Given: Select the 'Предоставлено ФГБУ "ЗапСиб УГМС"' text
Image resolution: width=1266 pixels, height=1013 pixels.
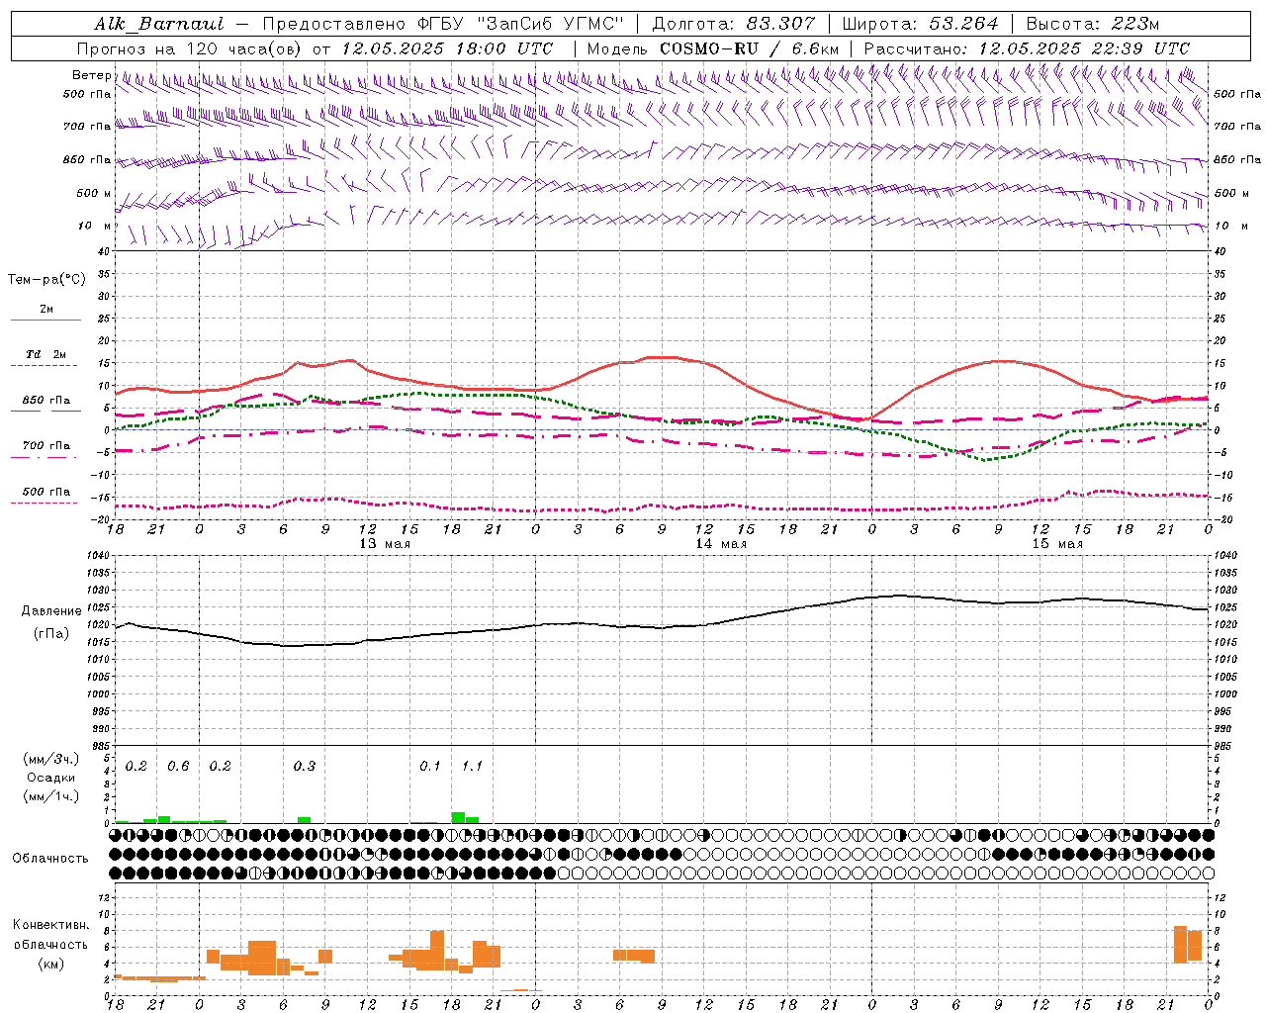Looking at the screenshot, I should coord(443,23).
